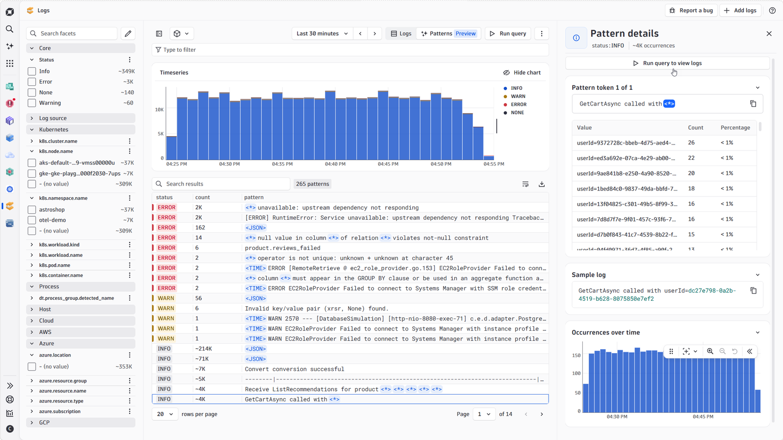Expand the GCP facet group
The height and width of the screenshot is (440, 783).
pyautogui.click(x=81, y=422)
